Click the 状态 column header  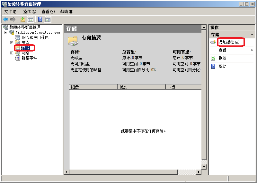click(141, 87)
